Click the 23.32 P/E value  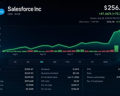coord(76,81)
